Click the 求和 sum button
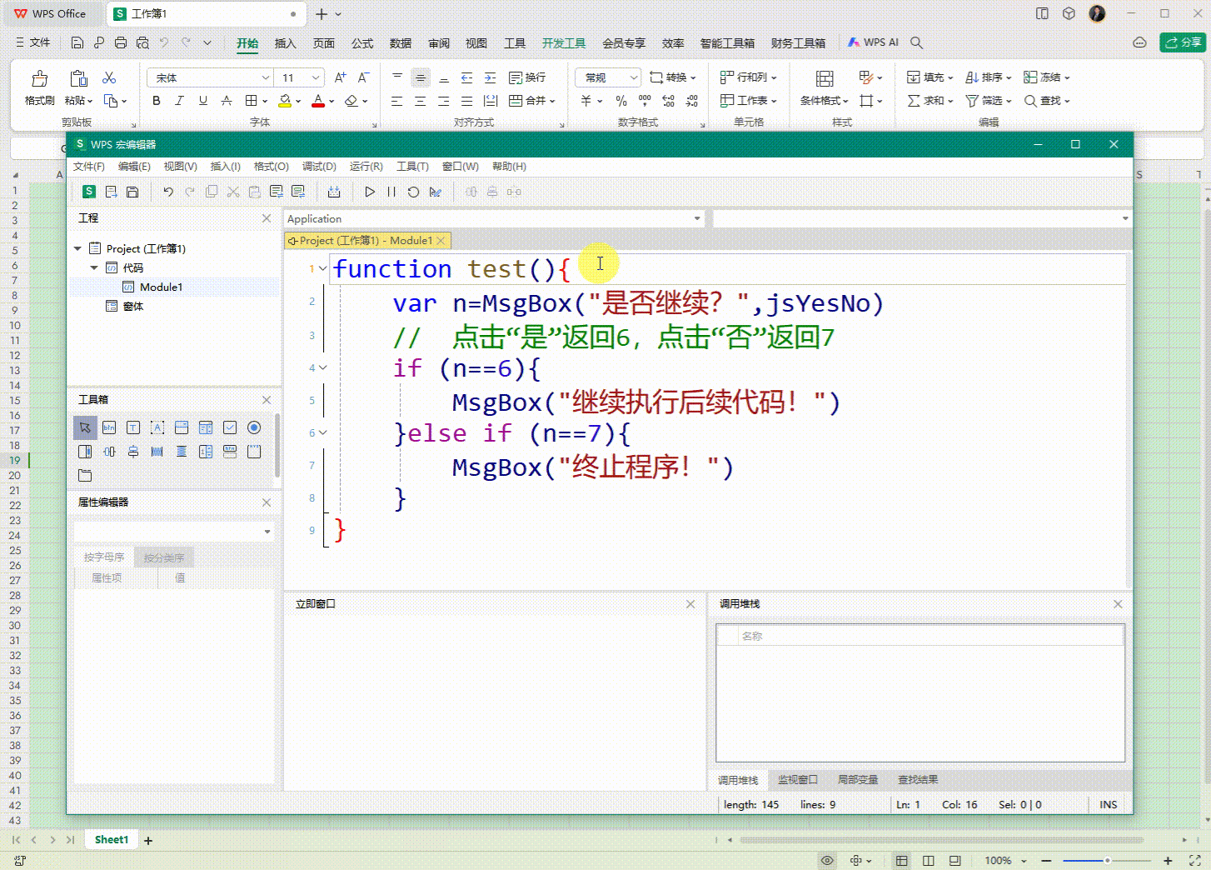 929,101
